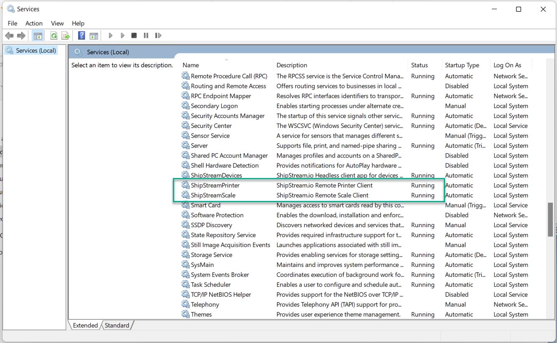Click the Pause Service toolbar icon
Viewport: 557px width, 343px height.
(146, 36)
